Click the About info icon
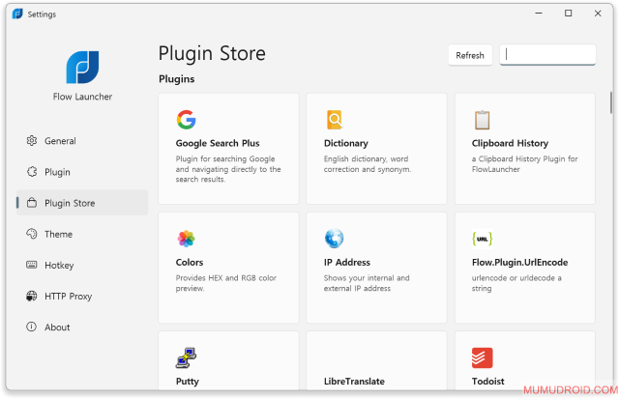This screenshot has height=399, width=619. [x=32, y=327]
